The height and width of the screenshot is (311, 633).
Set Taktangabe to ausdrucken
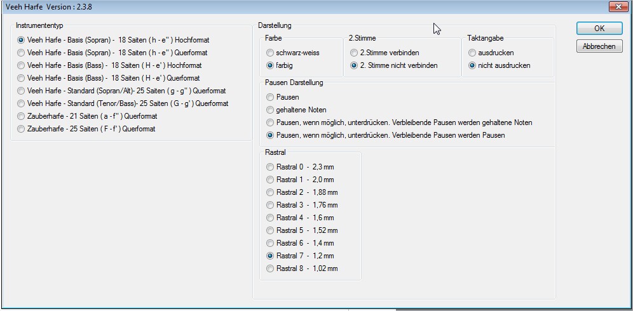(472, 53)
